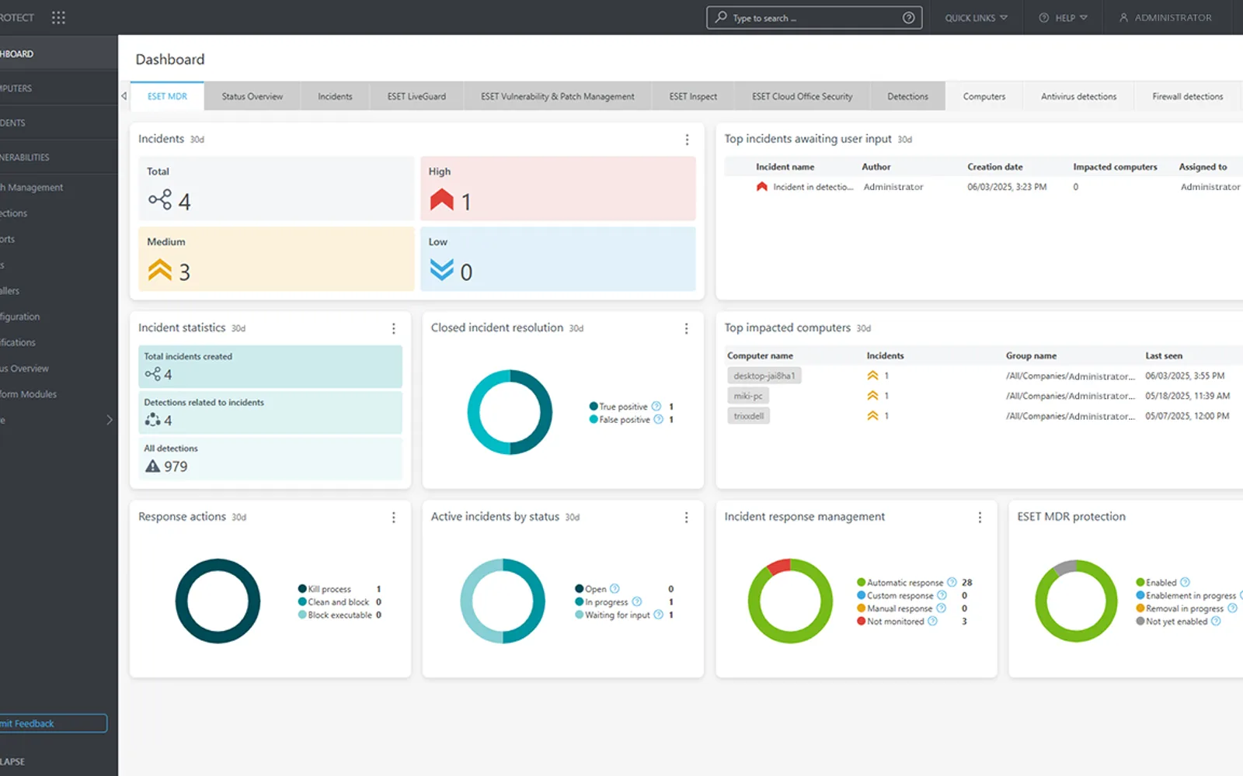This screenshot has height=776, width=1243.
Task: Click Enabled info icon in MDR protection
Action: coord(1185,582)
